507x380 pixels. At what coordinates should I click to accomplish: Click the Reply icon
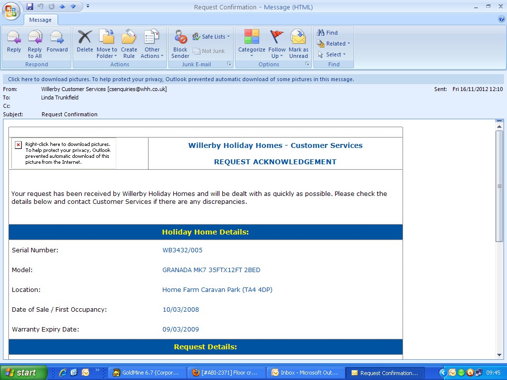(x=14, y=42)
